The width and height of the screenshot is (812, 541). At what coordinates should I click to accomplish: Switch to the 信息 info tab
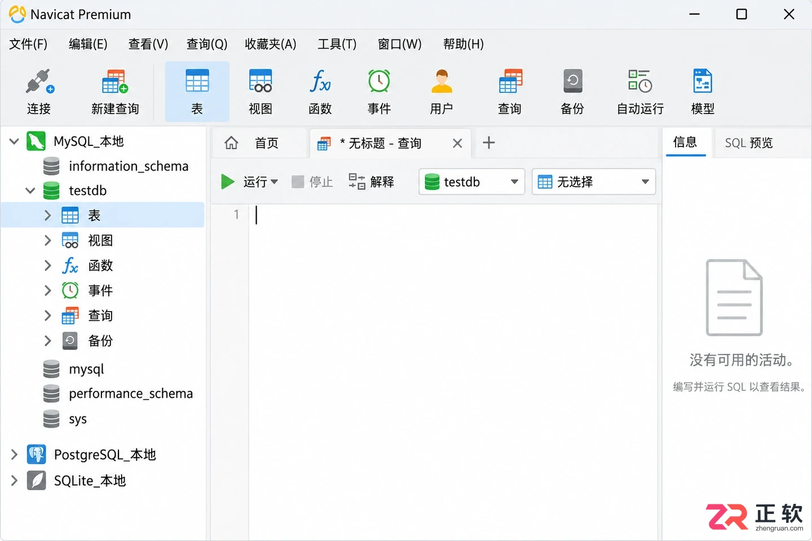pos(685,142)
